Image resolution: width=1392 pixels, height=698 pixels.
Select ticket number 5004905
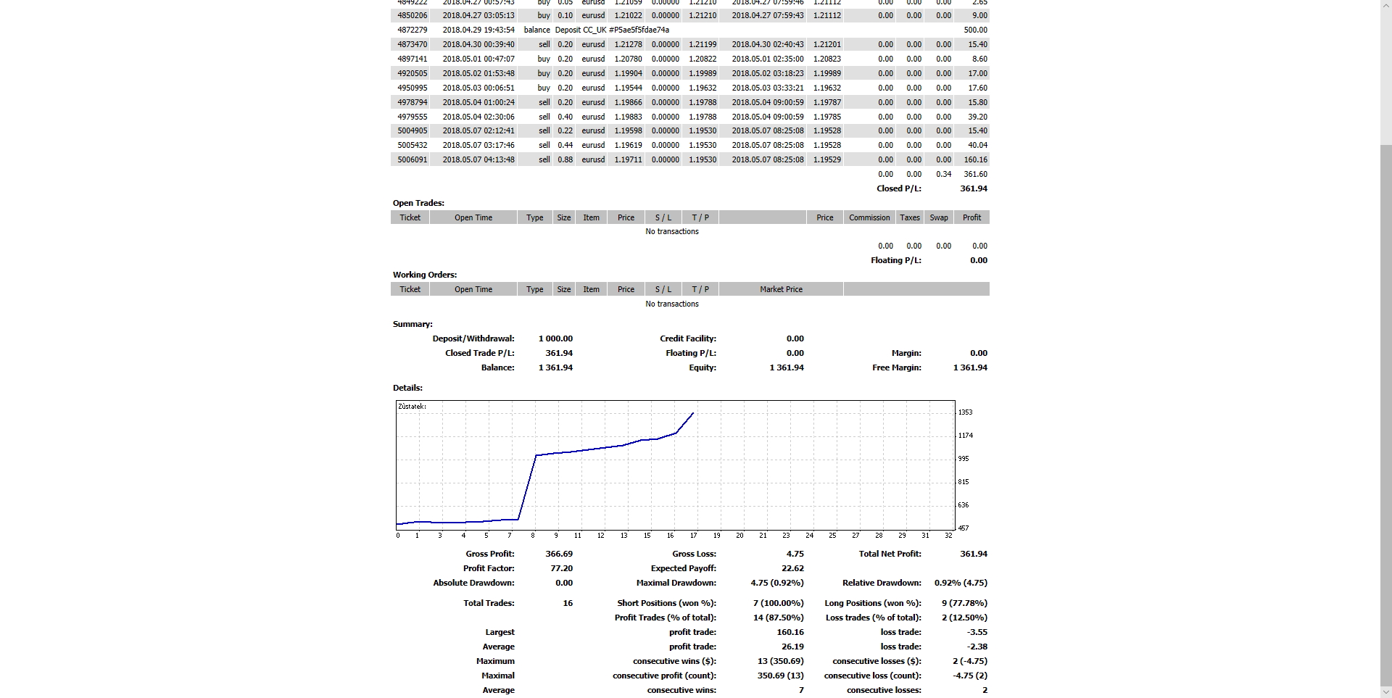pos(413,130)
